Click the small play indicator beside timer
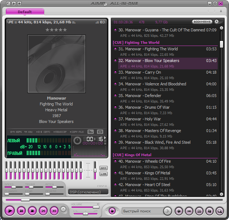The height and width of the screenshot is (220, 229). pos(105,138)
